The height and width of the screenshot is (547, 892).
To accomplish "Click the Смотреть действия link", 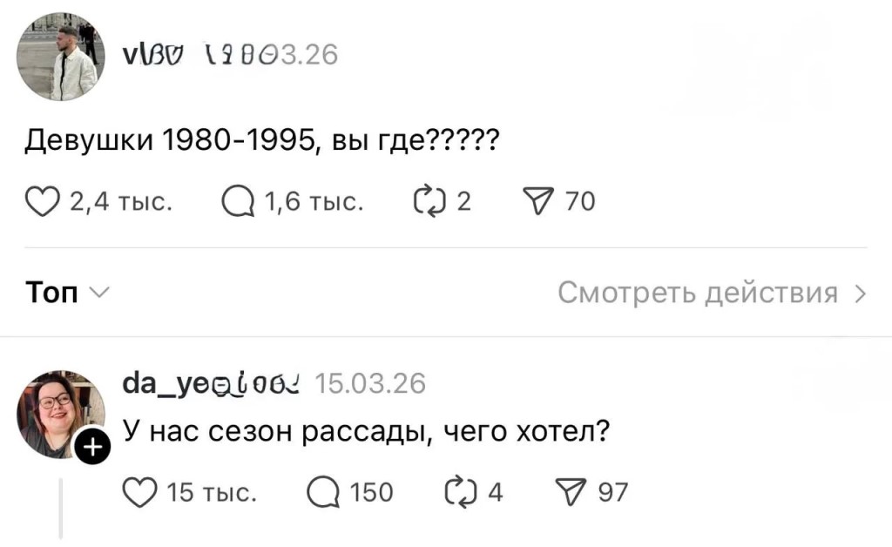I will (697, 294).
